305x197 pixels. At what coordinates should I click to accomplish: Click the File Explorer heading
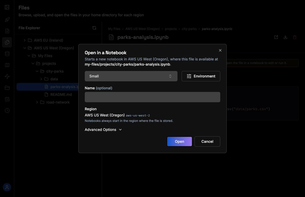coord(29,28)
